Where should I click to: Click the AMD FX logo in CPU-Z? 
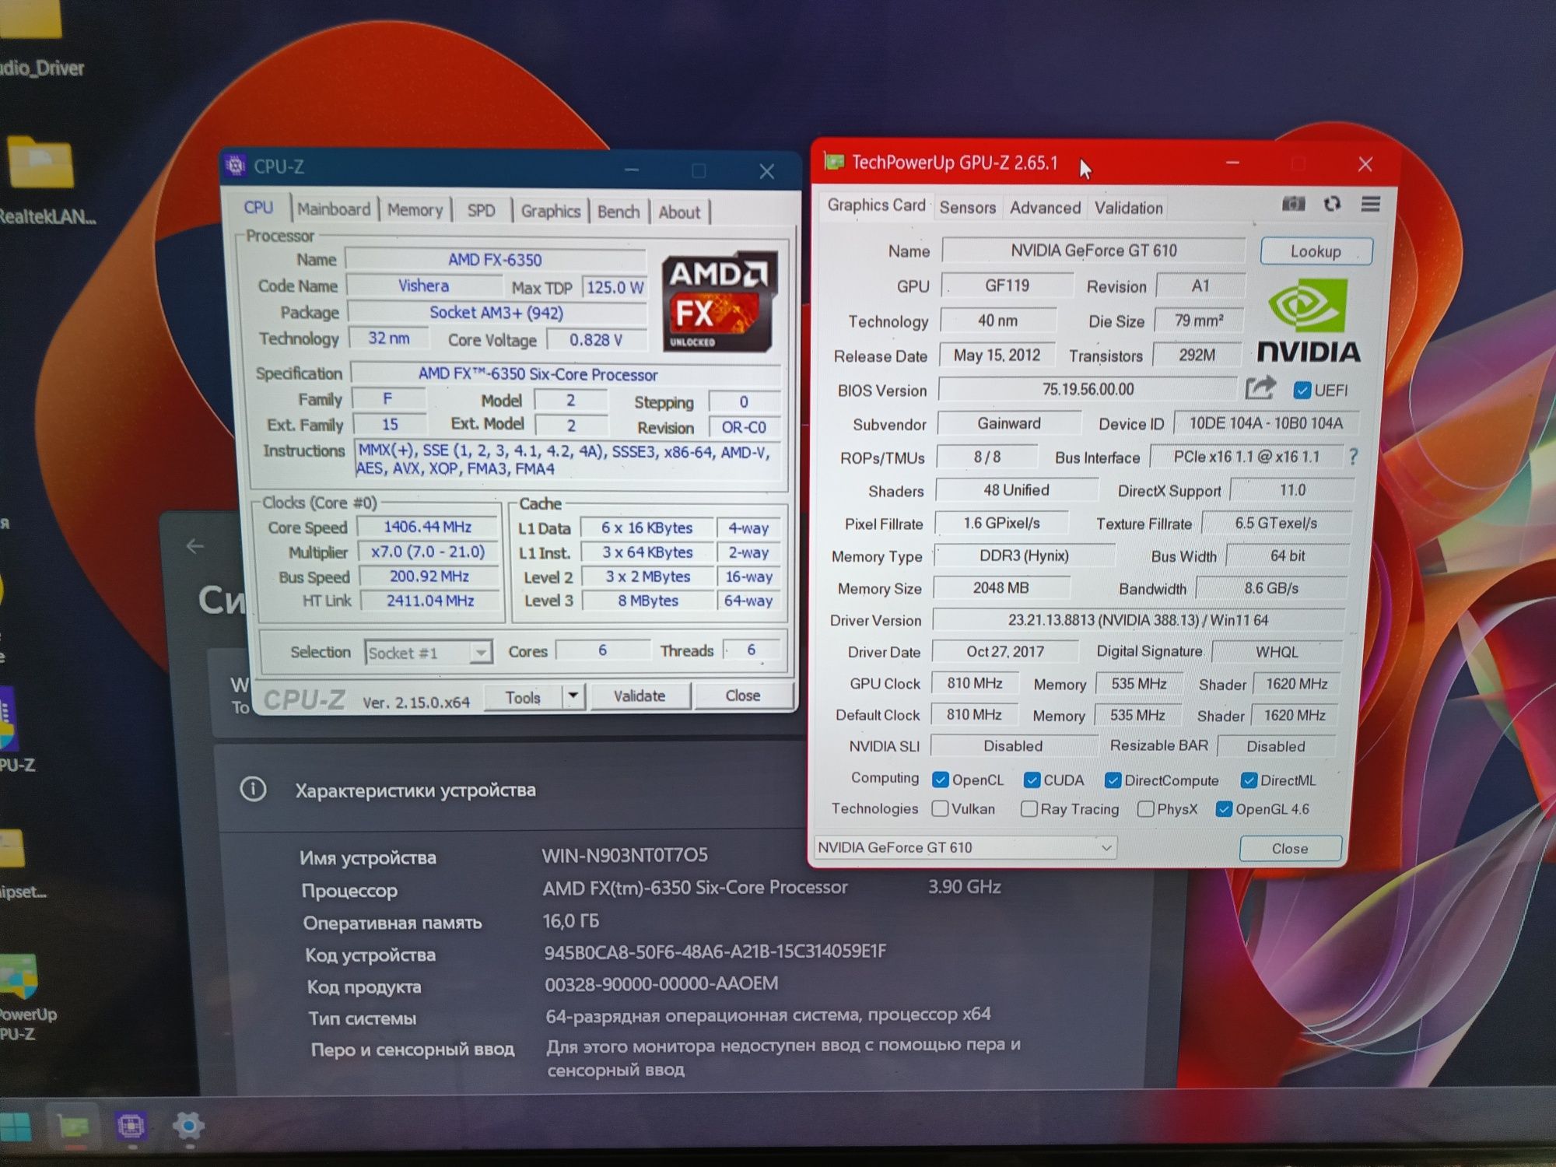tap(719, 300)
